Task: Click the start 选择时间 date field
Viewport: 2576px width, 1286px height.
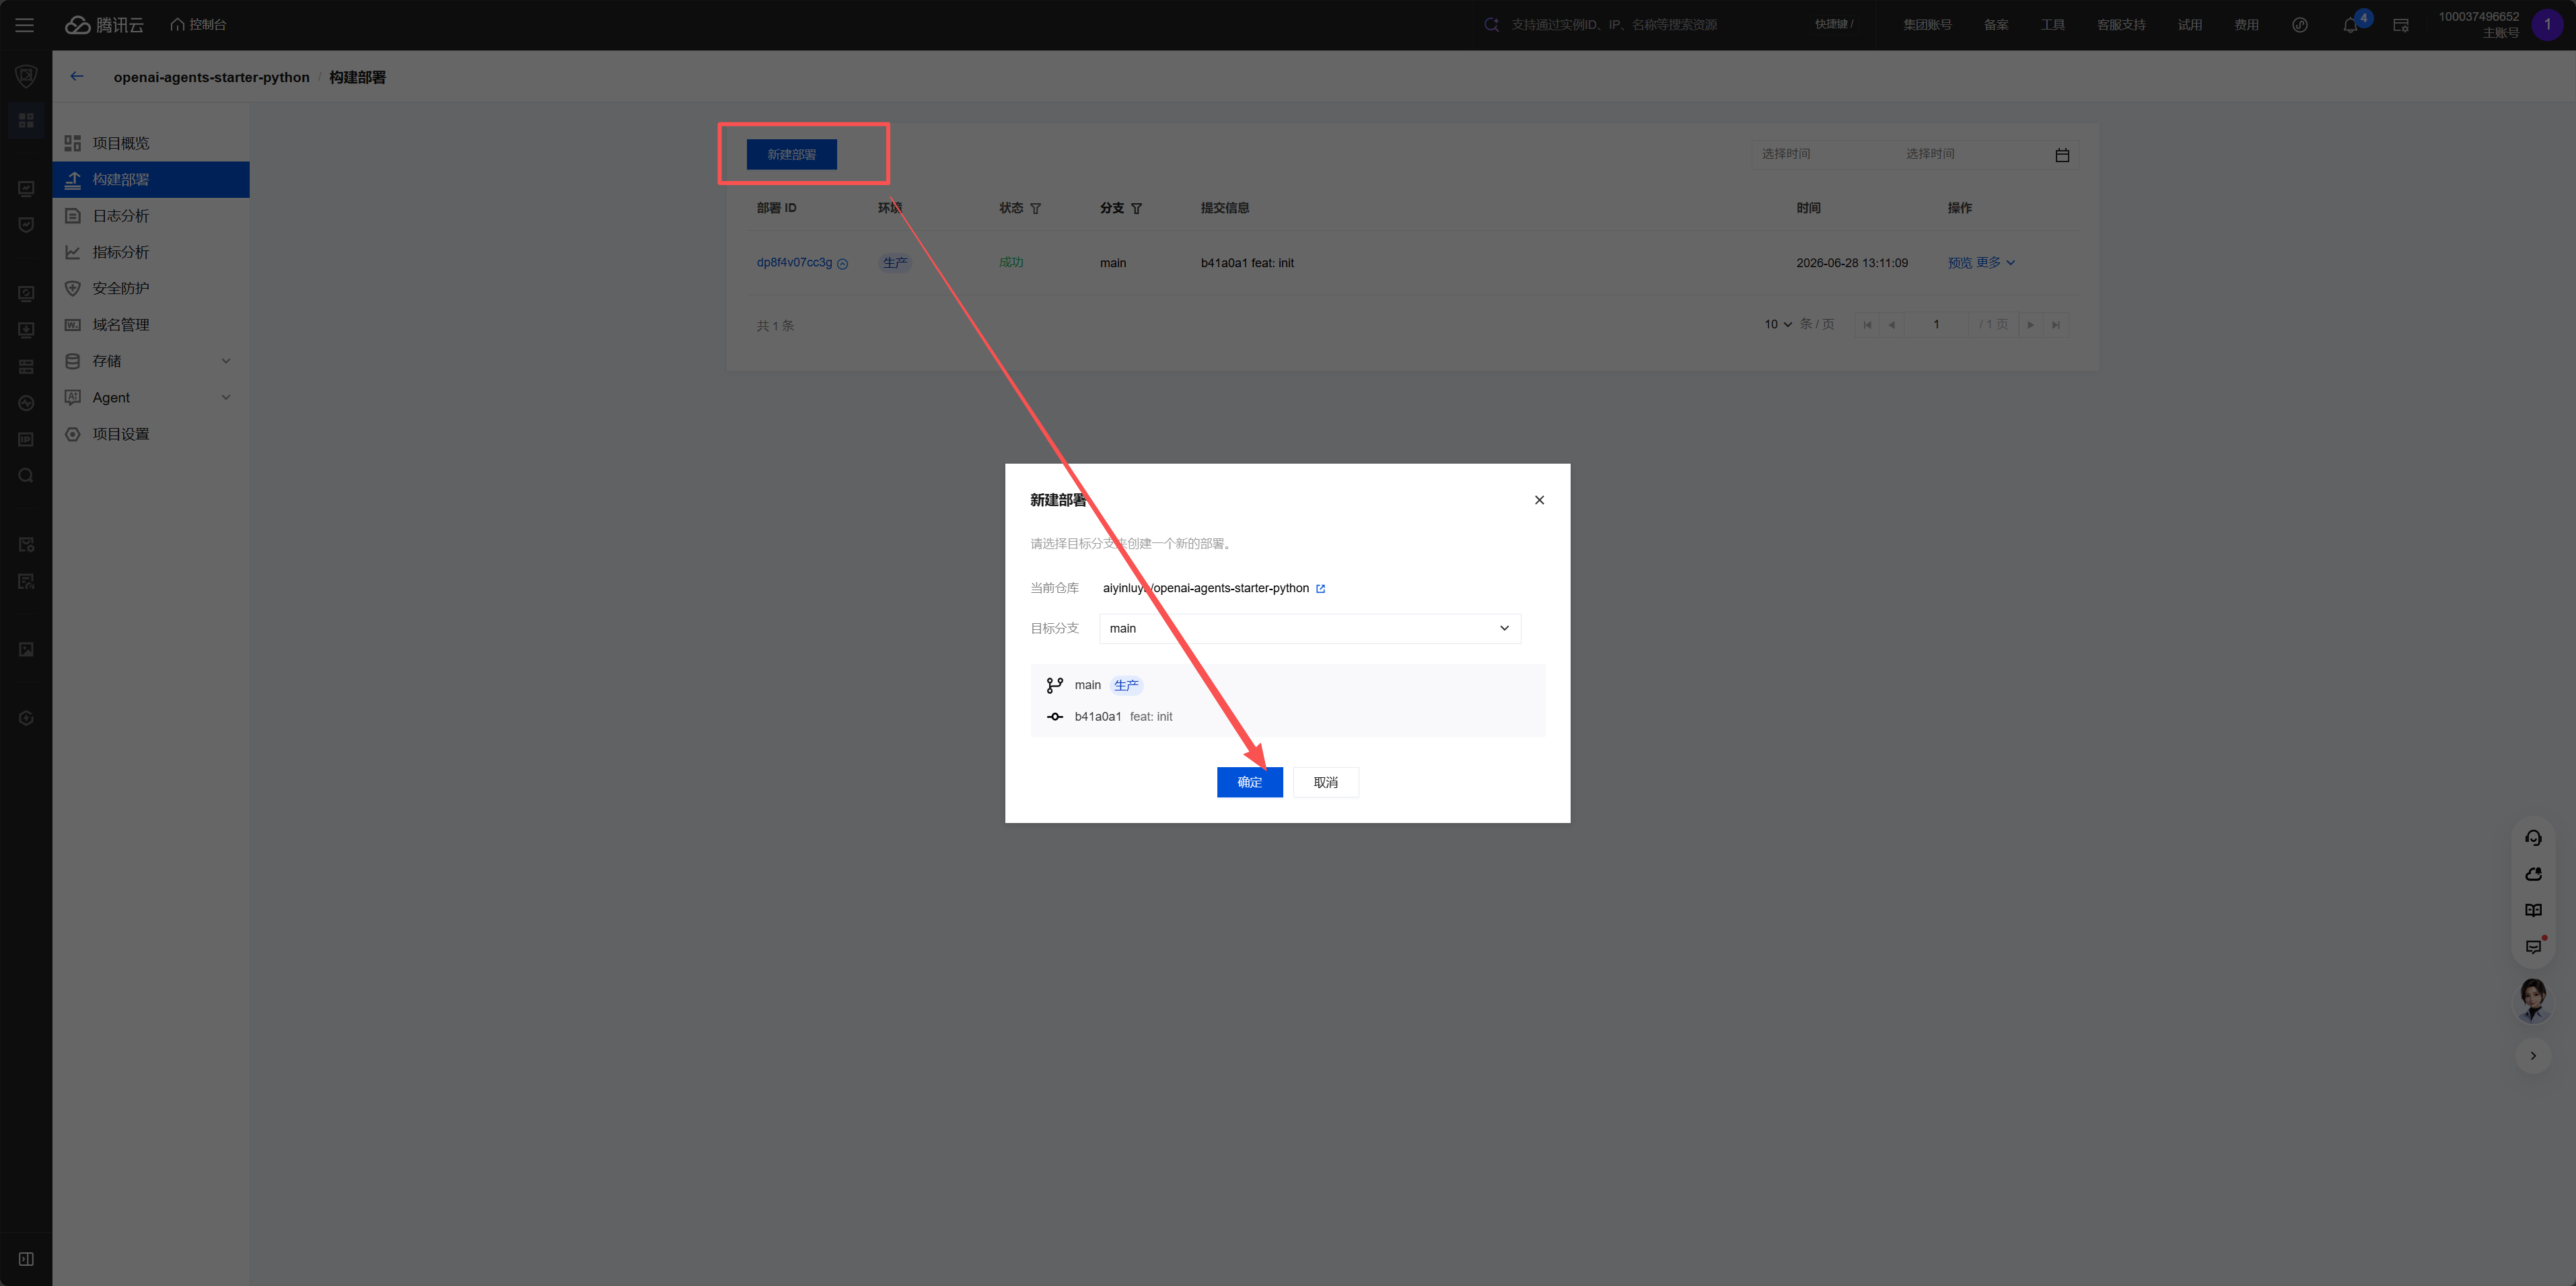Action: [1825, 154]
